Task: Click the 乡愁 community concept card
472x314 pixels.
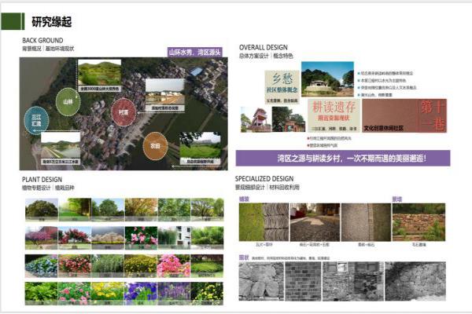Action: [x=282, y=87]
